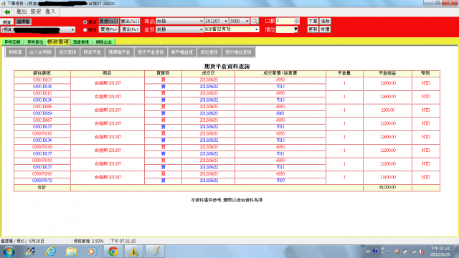The width and height of the screenshot is (459, 258).
Task: Open the media player taskbar icon
Action: point(91,252)
